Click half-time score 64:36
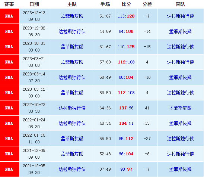Image resolution: width=204 pixels, height=177 pixels. click(105, 108)
